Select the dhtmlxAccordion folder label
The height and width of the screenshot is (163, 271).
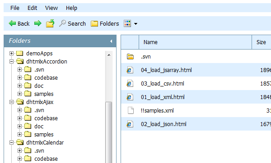47,62
